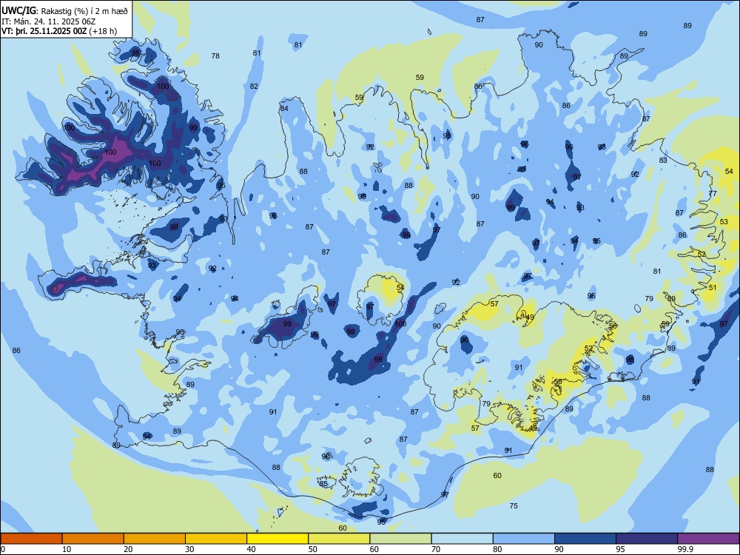Click the humidity value '77' on the map
The height and width of the screenshot is (555, 740).
(x=713, y=193)
